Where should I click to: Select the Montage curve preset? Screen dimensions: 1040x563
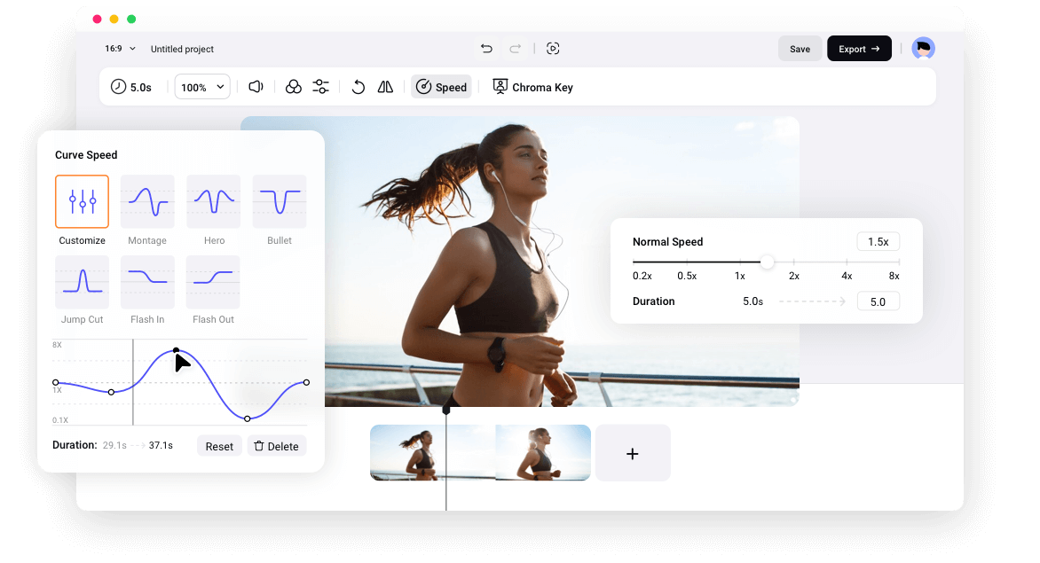(x=147, y=201)
